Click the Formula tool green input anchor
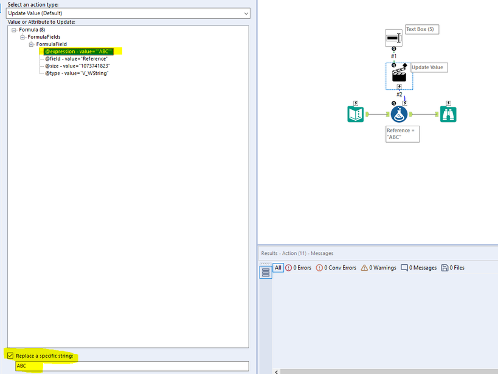 coord(387,114)
